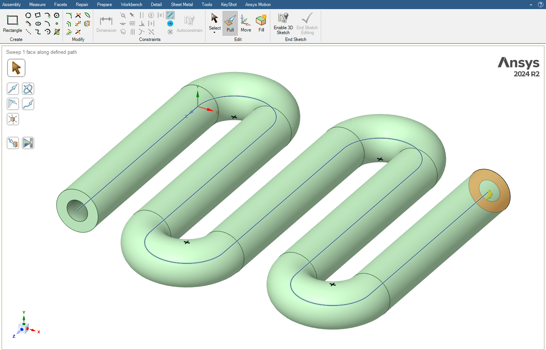Pick the Sweep tool guide with curved arrow
The height and width of the screenshot is (350, 546).
coord(28,104)
